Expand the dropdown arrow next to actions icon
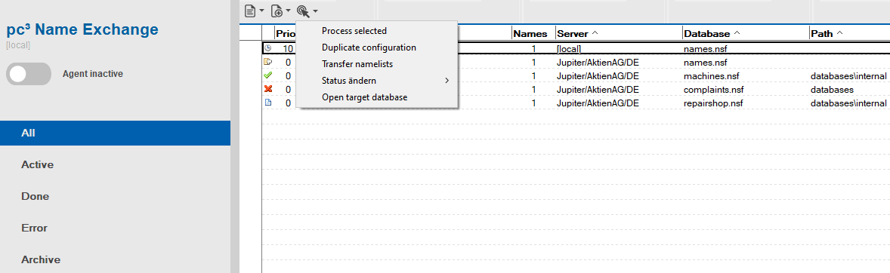Image resolution: width=890 pixels, height=273 pixels. (315, 11)
